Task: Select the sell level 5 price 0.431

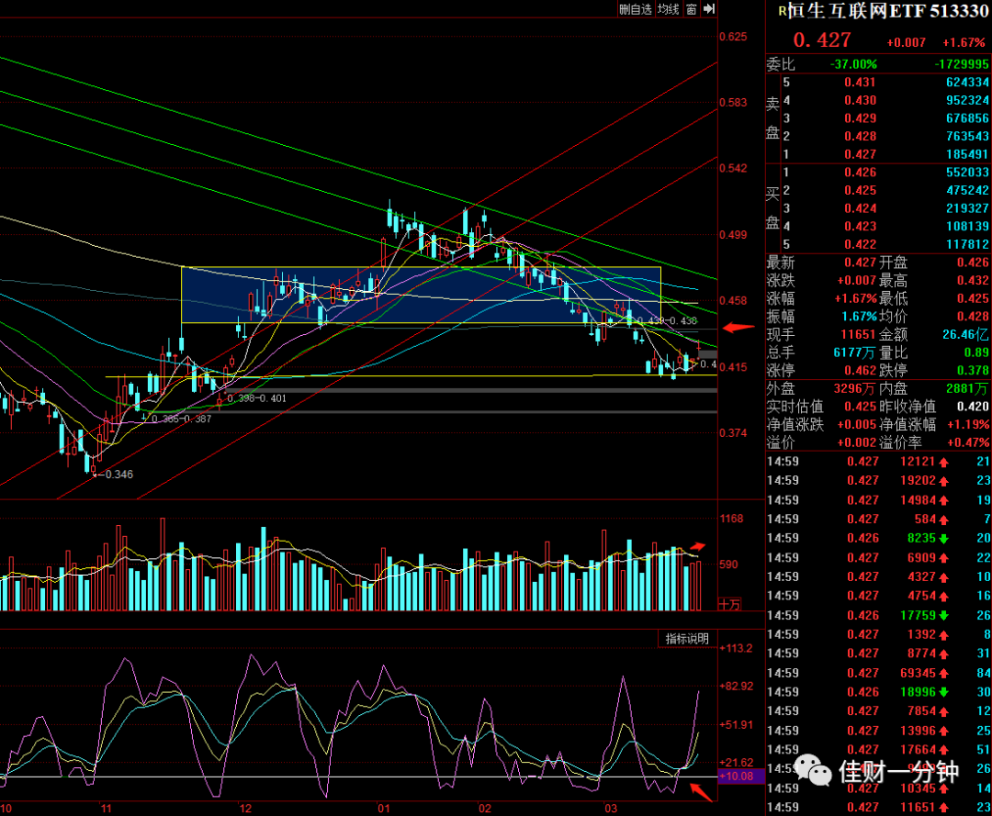Action: [861, 83]
